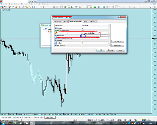The width and height of the screenshot is (157, 125).
Task: Switch to the GBPUSD,M15 chart tab
Action: 6,117
